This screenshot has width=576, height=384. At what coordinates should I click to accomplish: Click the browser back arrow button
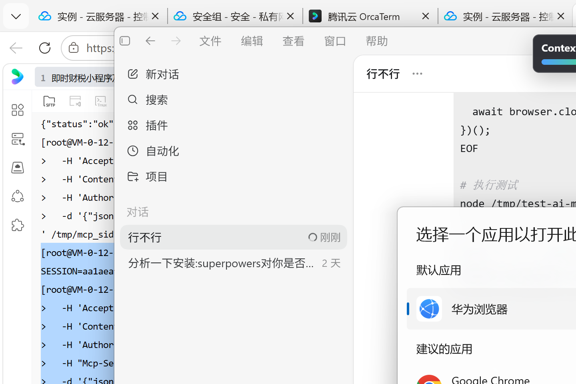pos(16,48)
